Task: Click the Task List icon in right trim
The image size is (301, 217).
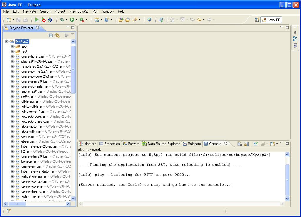Action: coord(295,45)
